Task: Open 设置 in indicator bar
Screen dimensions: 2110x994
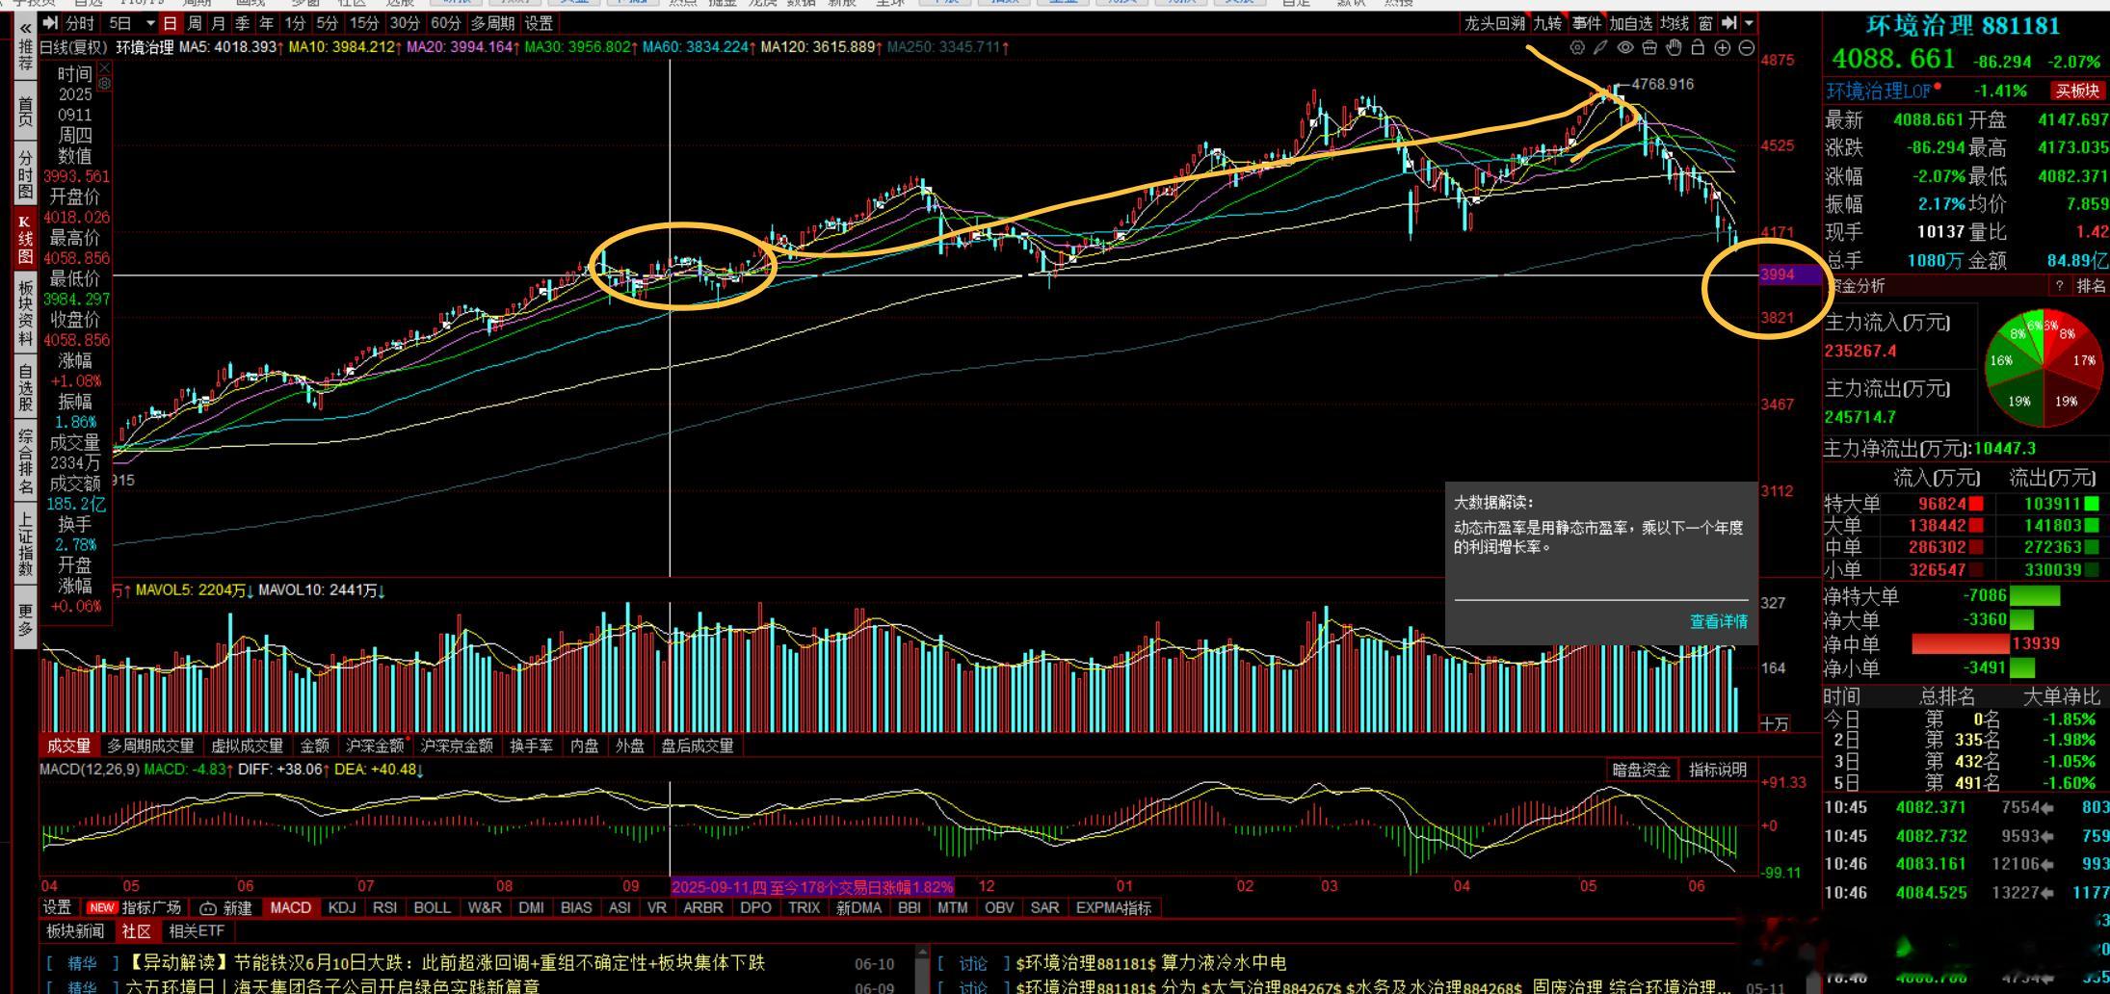Action: point(57,907)
